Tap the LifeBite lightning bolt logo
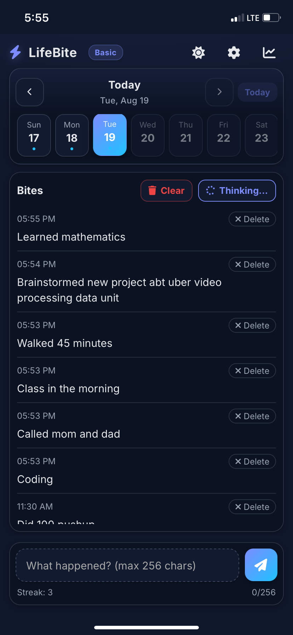Image resolution: width=293 pixels, height=635 pixels. (x=16, y=52)
